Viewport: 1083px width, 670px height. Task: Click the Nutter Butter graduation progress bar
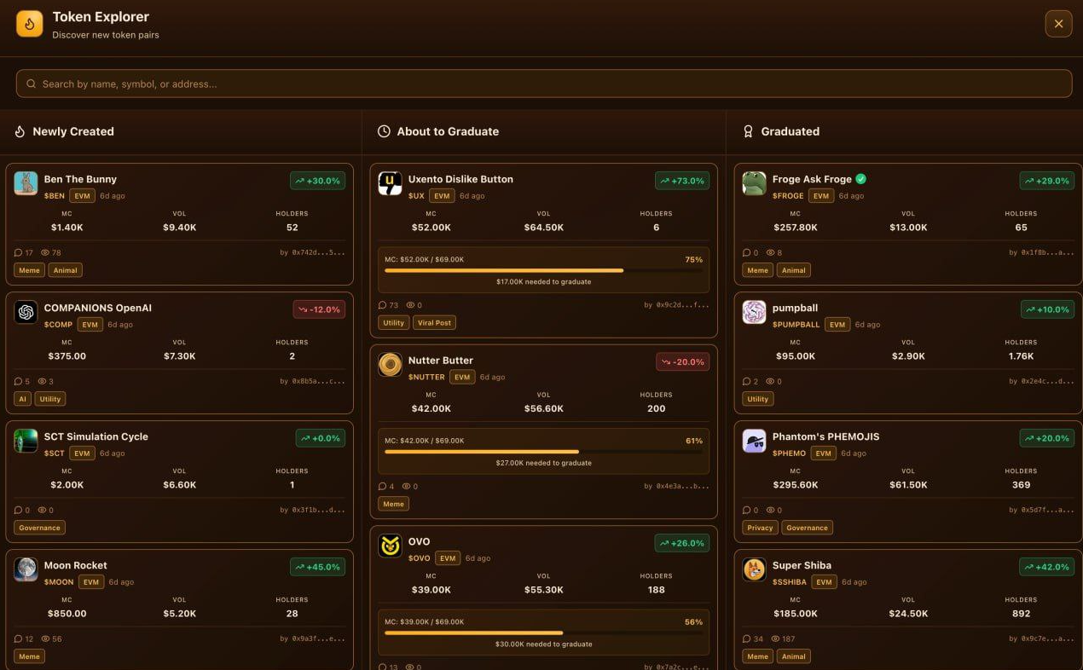click(x=543, y=452)
